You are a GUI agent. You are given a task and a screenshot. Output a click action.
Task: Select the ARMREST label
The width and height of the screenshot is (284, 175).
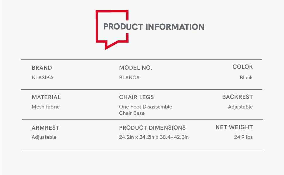[45, 128]
